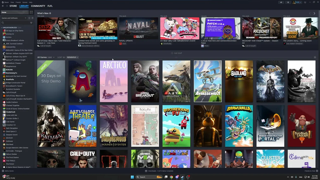This screenshot has width=320, height=180.
Task: Open advanced filter icon beside library search
Action: tap(31, 23)
